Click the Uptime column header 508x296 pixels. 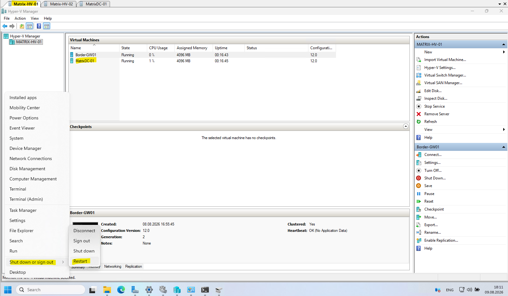[229, 48]
